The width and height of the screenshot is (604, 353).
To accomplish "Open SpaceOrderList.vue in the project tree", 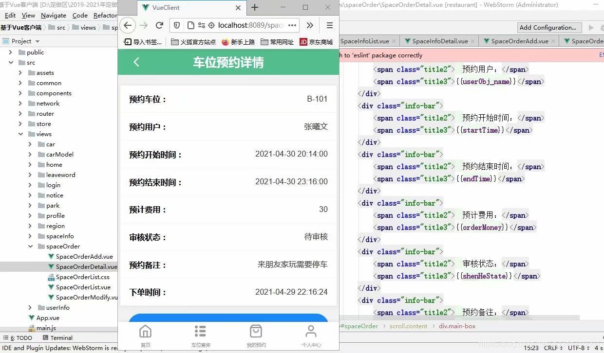I will click(x=79, y=287).
